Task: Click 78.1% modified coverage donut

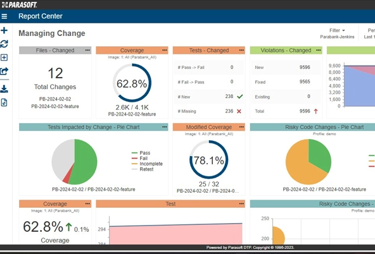Action: coord(209,160)
